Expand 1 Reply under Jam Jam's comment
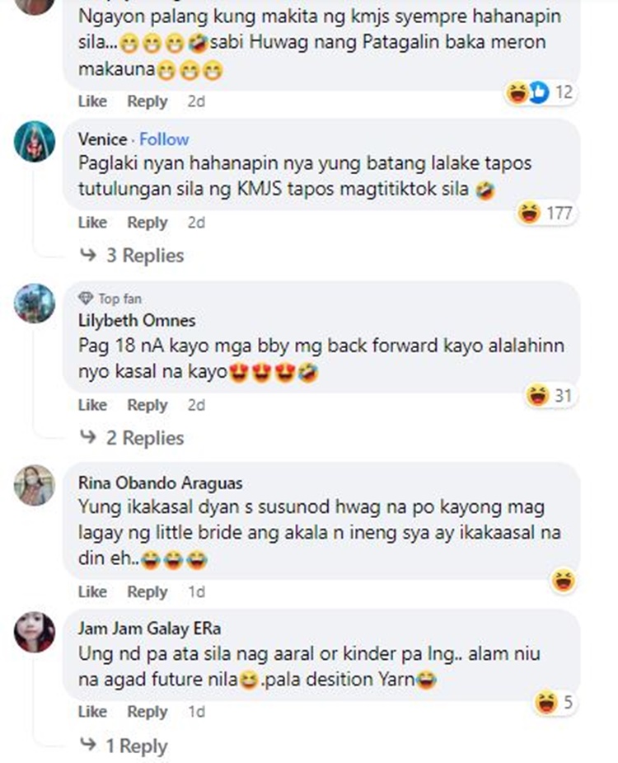The width and height of the screenshot is (618, 763). click(124, 746)
